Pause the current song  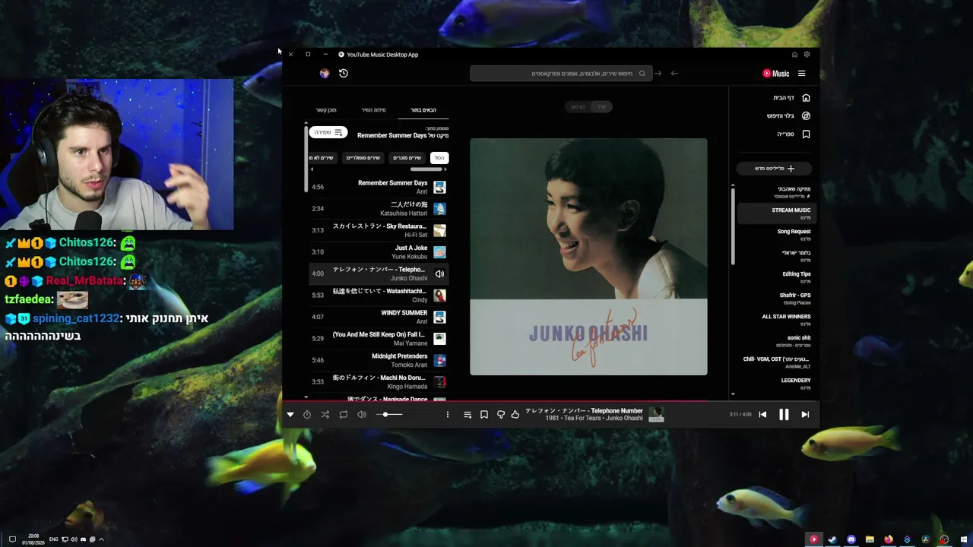coord(784,415)
